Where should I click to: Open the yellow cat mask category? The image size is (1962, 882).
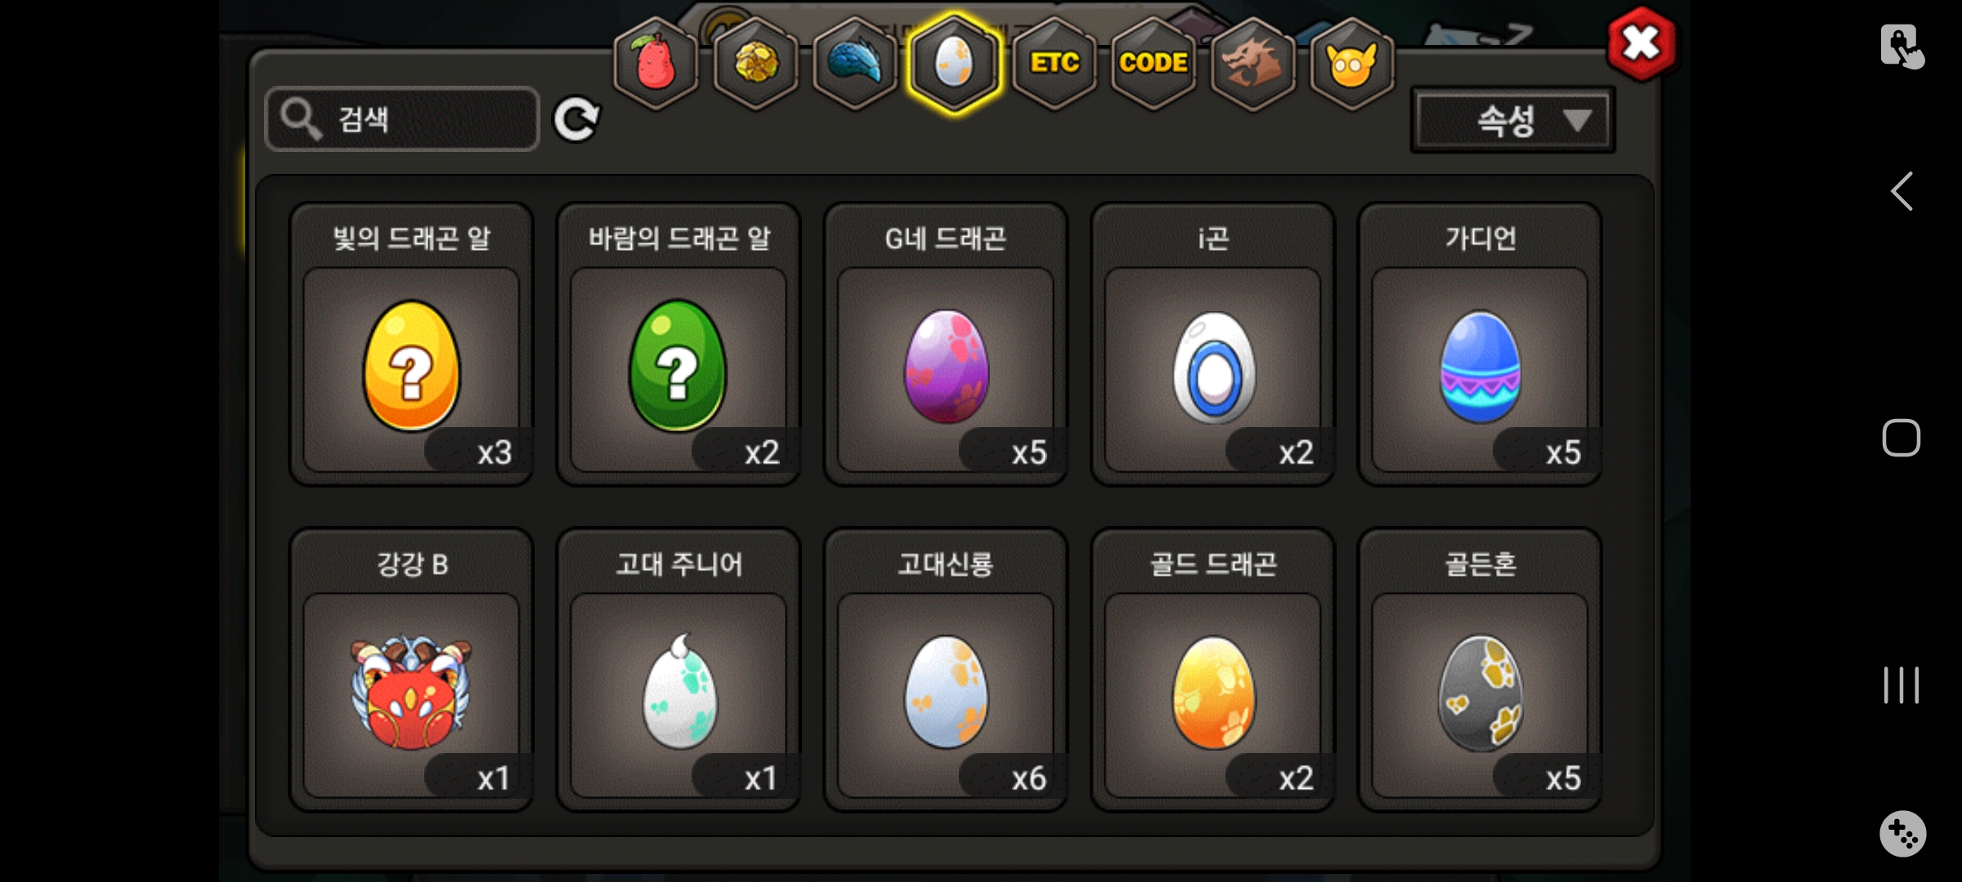(1352, 63)
